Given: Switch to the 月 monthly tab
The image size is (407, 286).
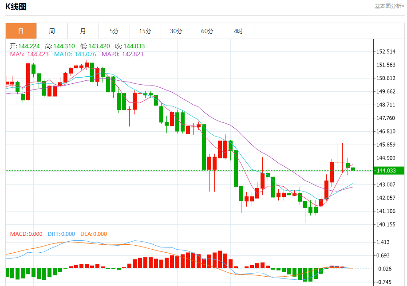Looking at the screenshot, I should (x=83, y=31).
